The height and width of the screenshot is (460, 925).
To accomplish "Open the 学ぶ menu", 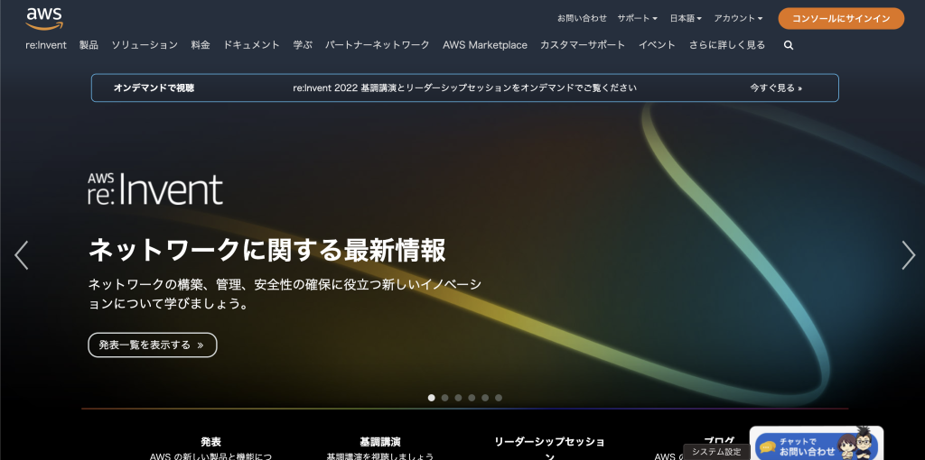I will pos(303,45).
